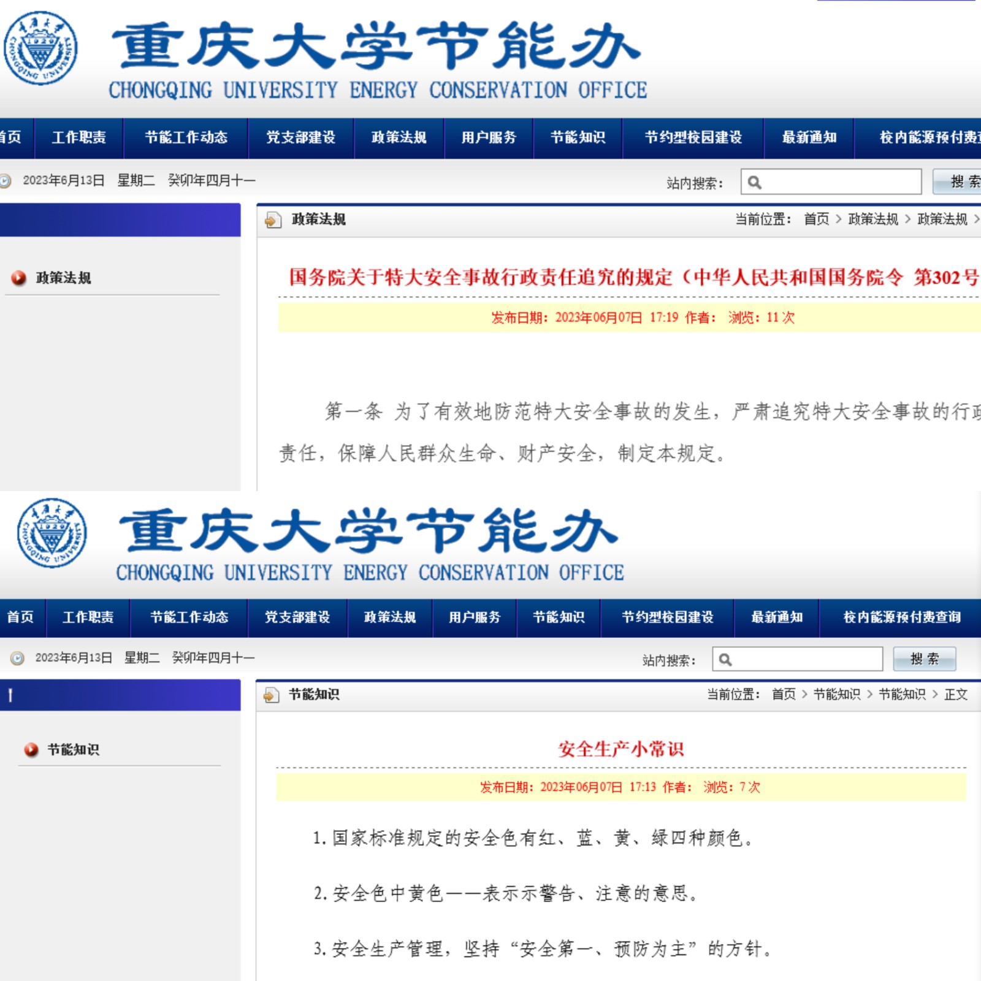Open 节能工作动态 in upper navigation bar
Image resolution: width=981 pixels, height=981 pixels.
(x=186, y=137)
